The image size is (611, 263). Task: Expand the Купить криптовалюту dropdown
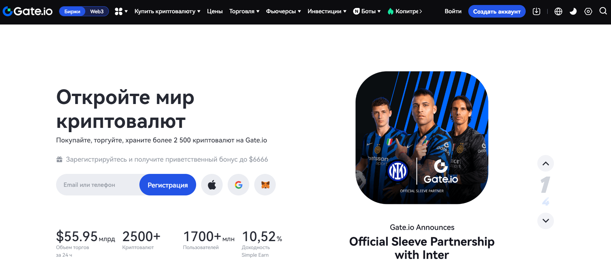coord(167,11)
